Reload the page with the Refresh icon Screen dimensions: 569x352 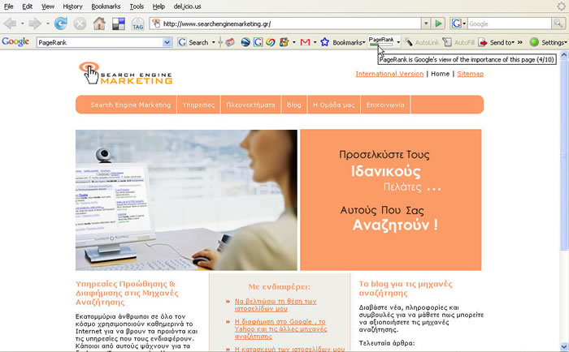point(61,24)
